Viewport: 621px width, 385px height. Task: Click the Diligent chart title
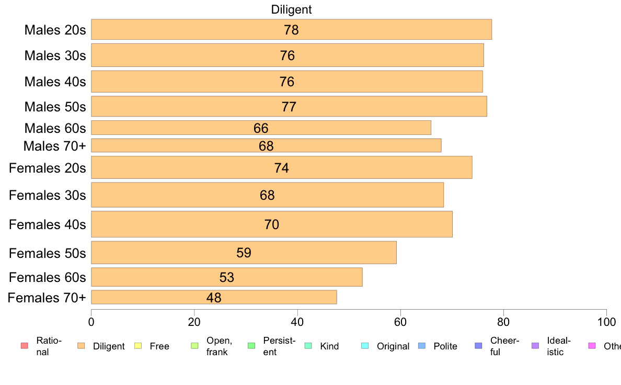[291, 9]
